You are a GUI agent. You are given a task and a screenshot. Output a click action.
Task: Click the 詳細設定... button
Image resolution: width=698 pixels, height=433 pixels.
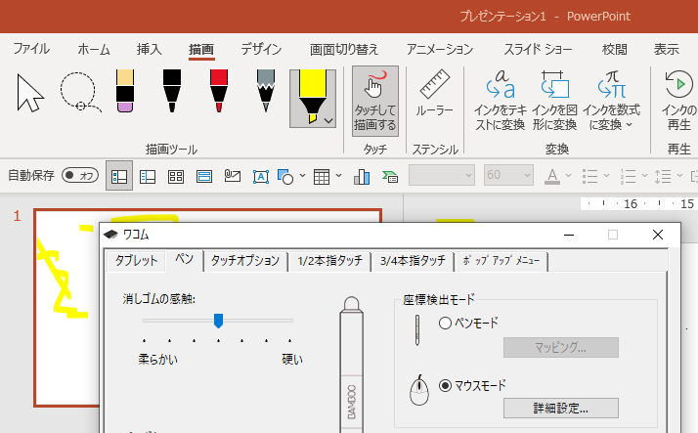[561, 408]
